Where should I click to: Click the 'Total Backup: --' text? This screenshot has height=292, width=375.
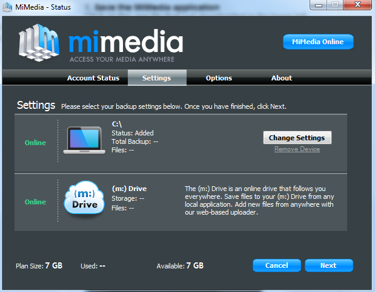pos(135,141)
